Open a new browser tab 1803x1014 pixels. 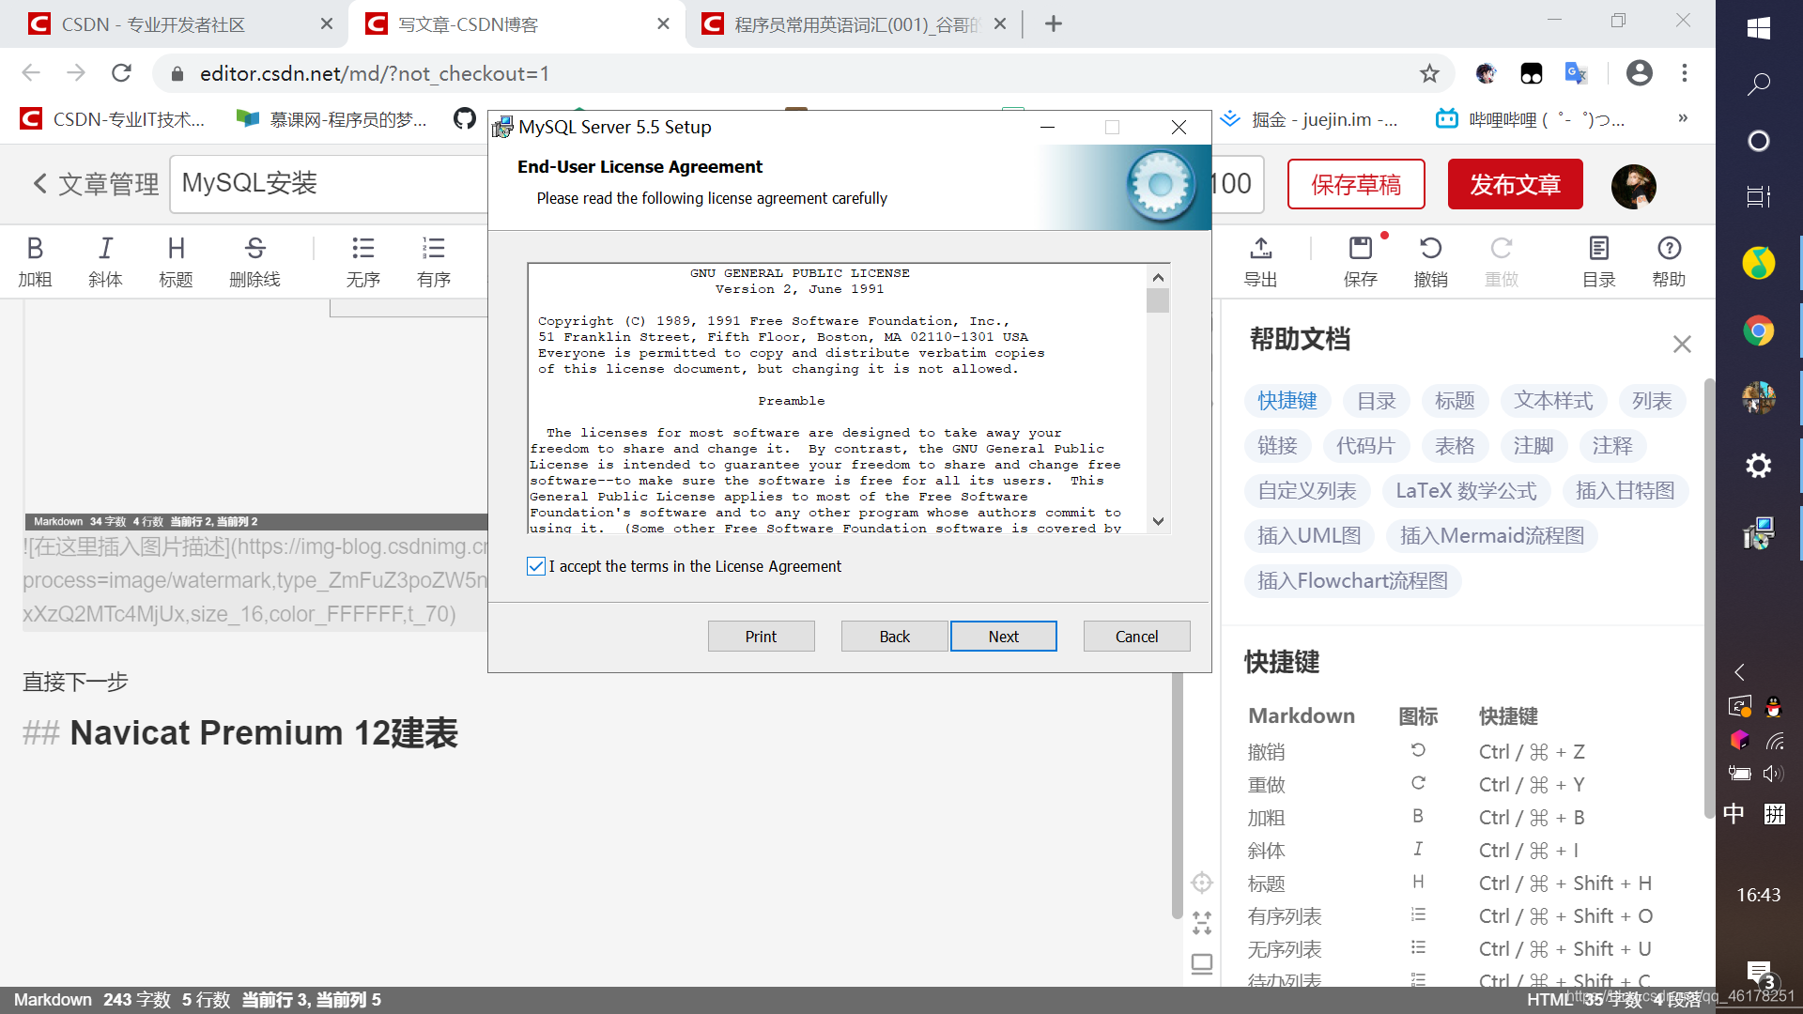[1053, 24]
